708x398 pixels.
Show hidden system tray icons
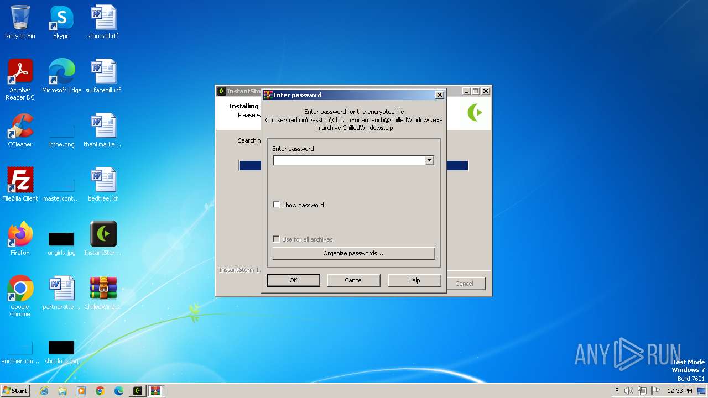[617, 391]
